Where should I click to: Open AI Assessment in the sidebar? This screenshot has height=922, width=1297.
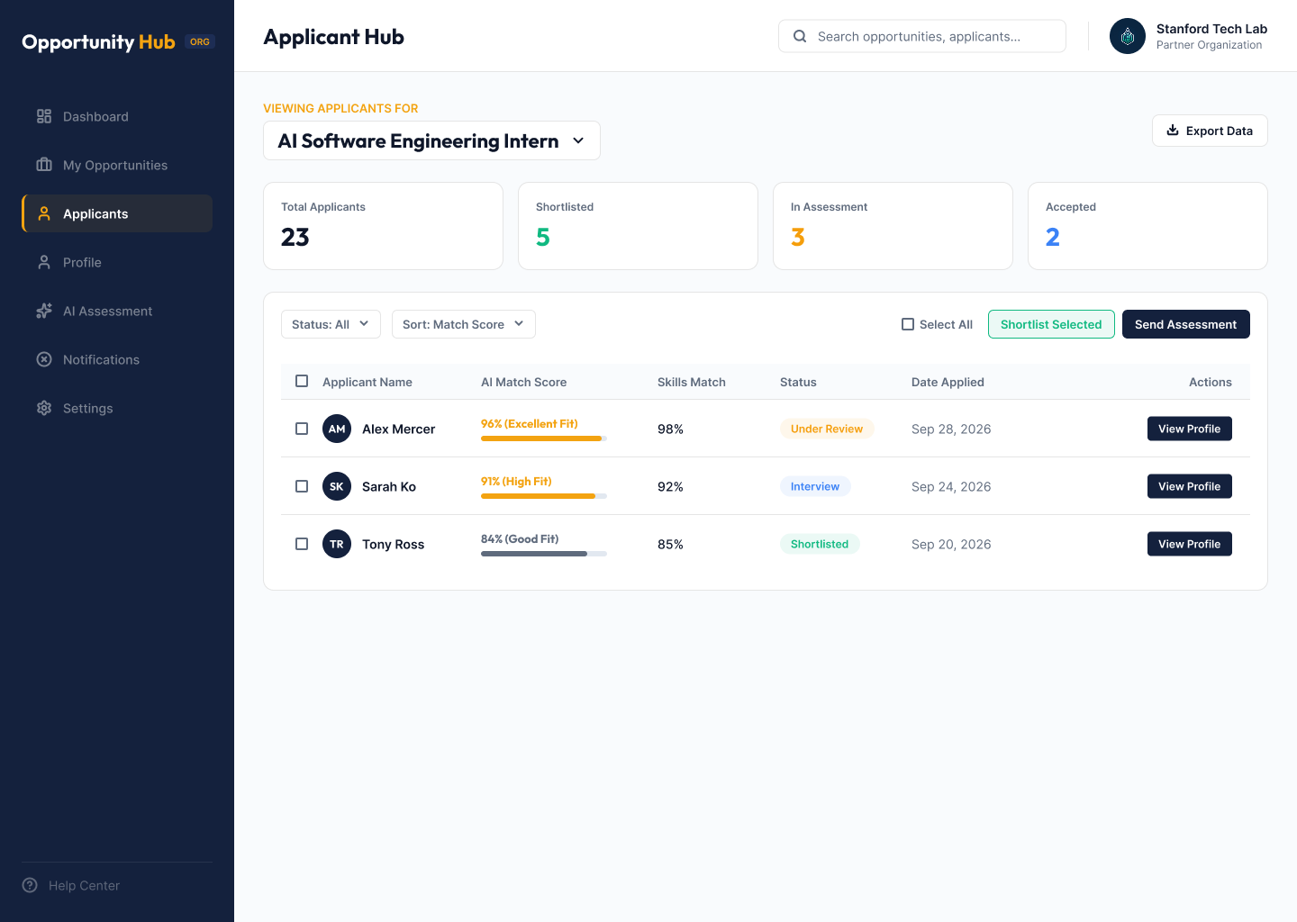point(117,311)
